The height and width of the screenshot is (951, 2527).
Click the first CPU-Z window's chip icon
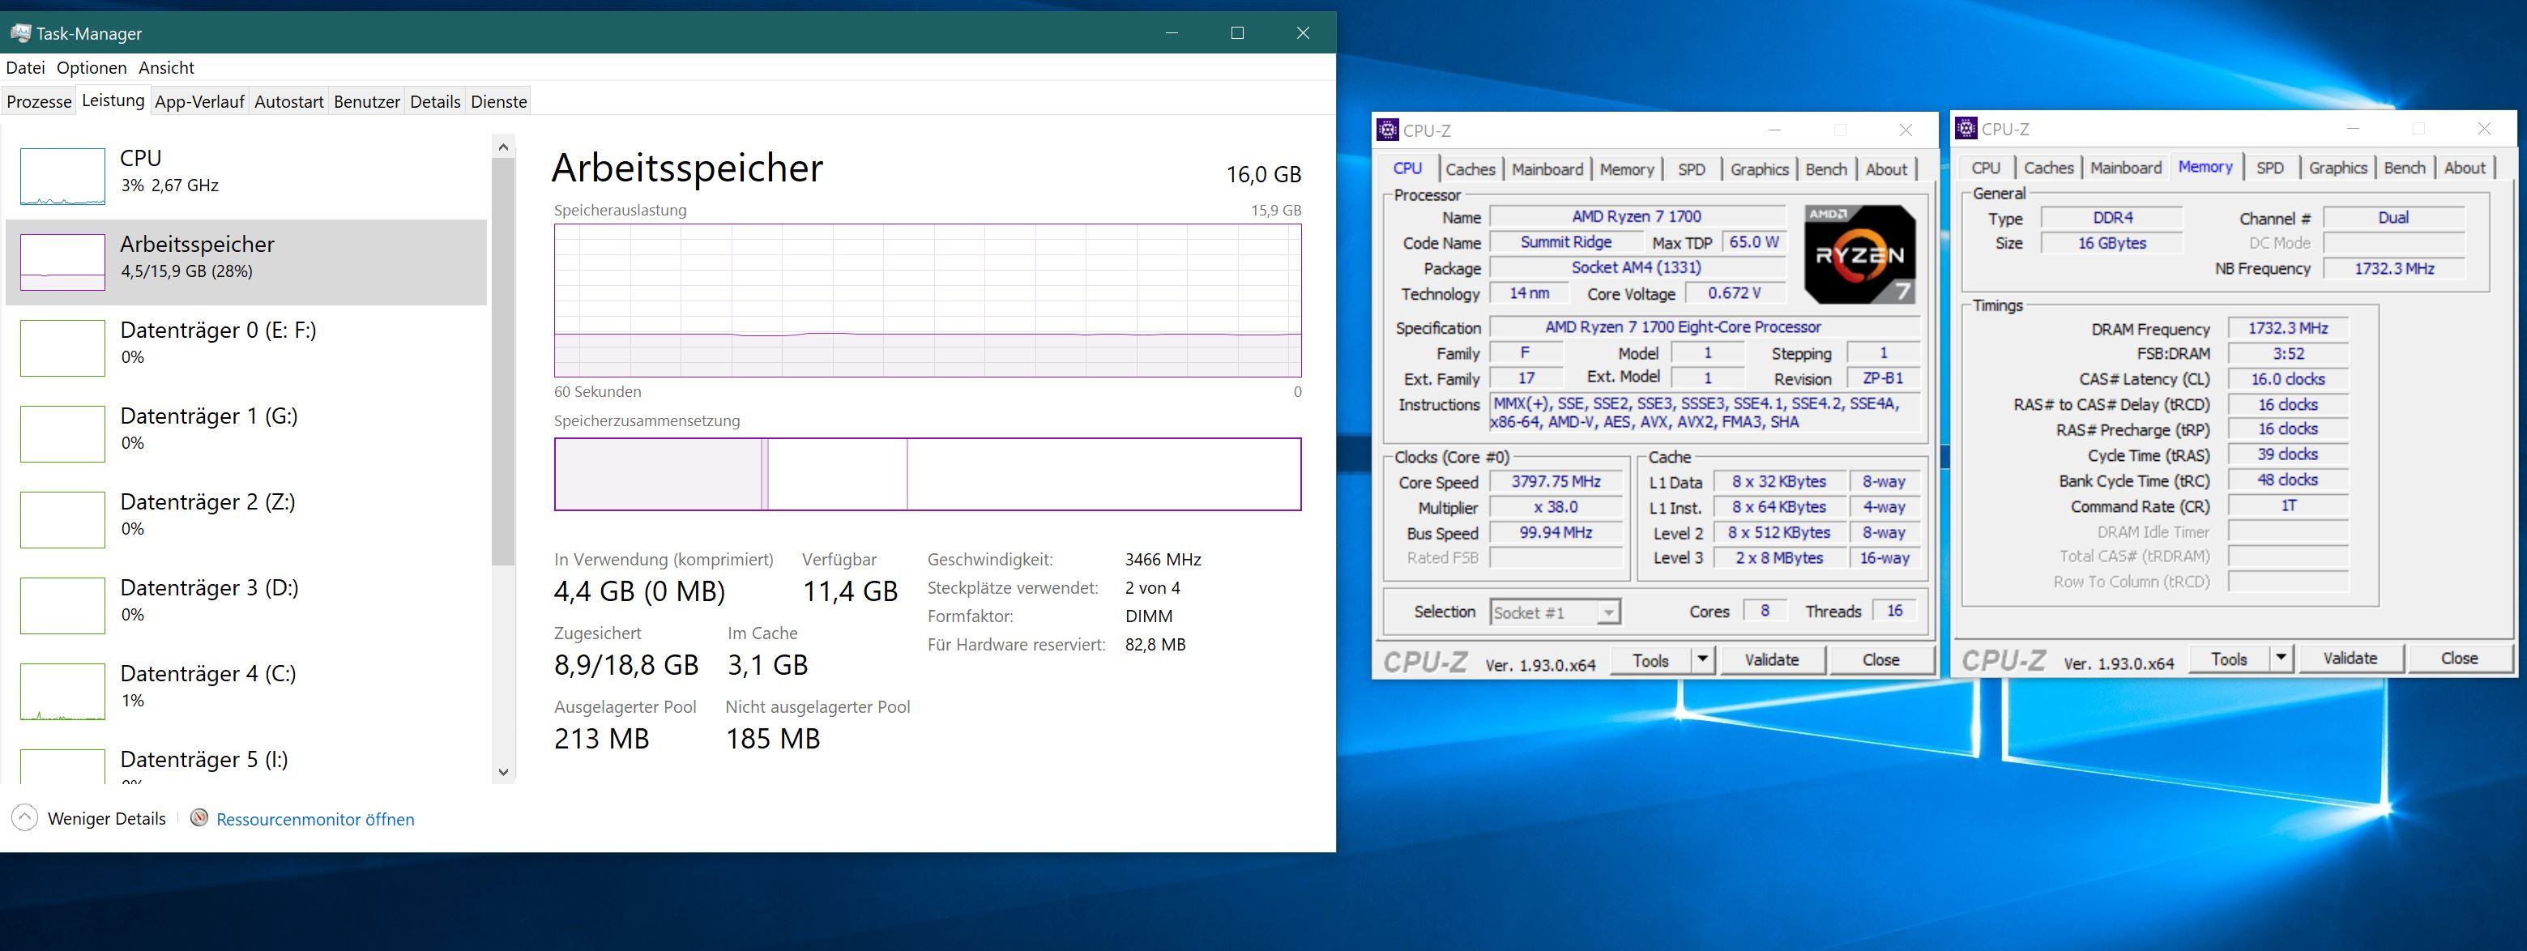point(1387,130)
